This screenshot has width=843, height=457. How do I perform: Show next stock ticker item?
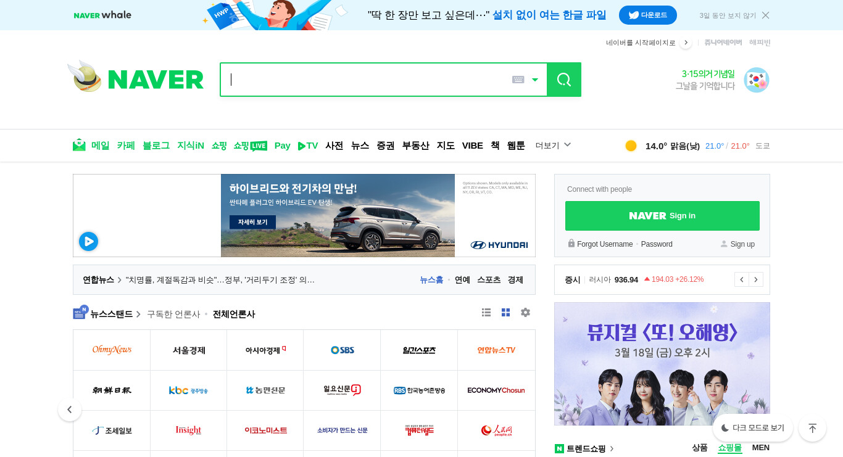coord(756,279)
